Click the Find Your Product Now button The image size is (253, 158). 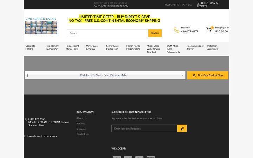click(208, 75)
